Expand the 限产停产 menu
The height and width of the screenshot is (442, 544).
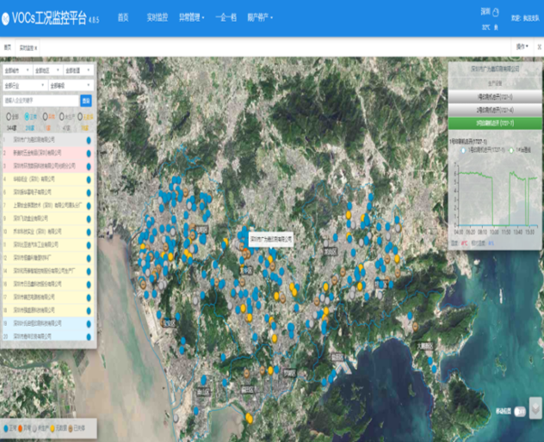click(x=260, y=17)
